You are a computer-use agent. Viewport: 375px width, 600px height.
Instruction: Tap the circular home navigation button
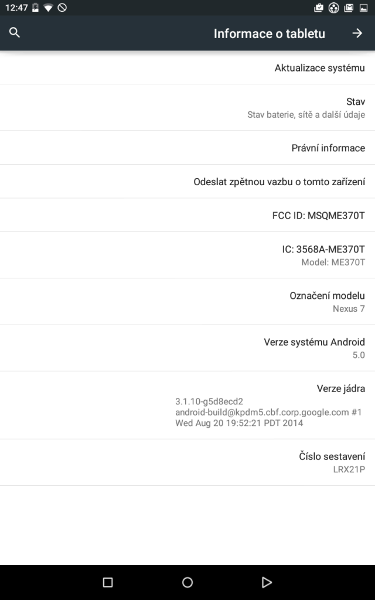(187, 582)
